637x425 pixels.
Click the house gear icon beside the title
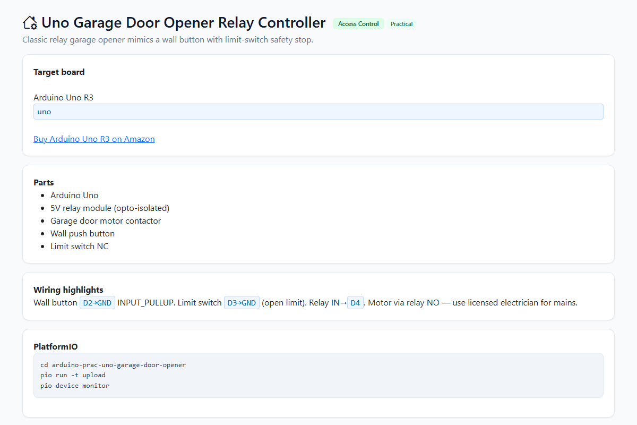[30, 23]
